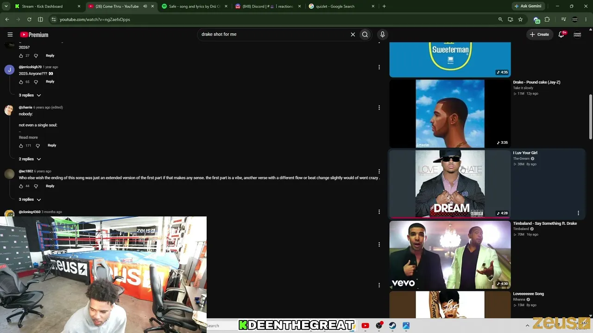Viewport: 593px width, 333px height.
Task: Open Ask Gemini in Chrome
Action: click(528, 6)
